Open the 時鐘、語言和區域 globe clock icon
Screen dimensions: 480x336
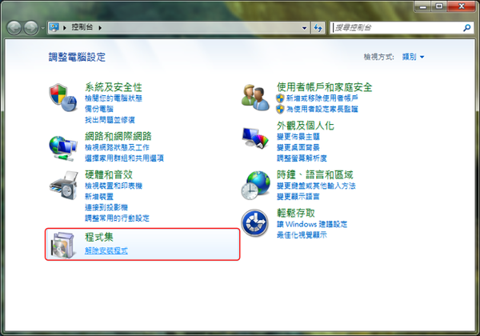[256, 185]
